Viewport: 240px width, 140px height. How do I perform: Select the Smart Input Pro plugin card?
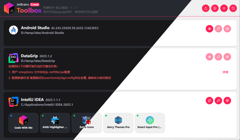[x=150, y=123]
